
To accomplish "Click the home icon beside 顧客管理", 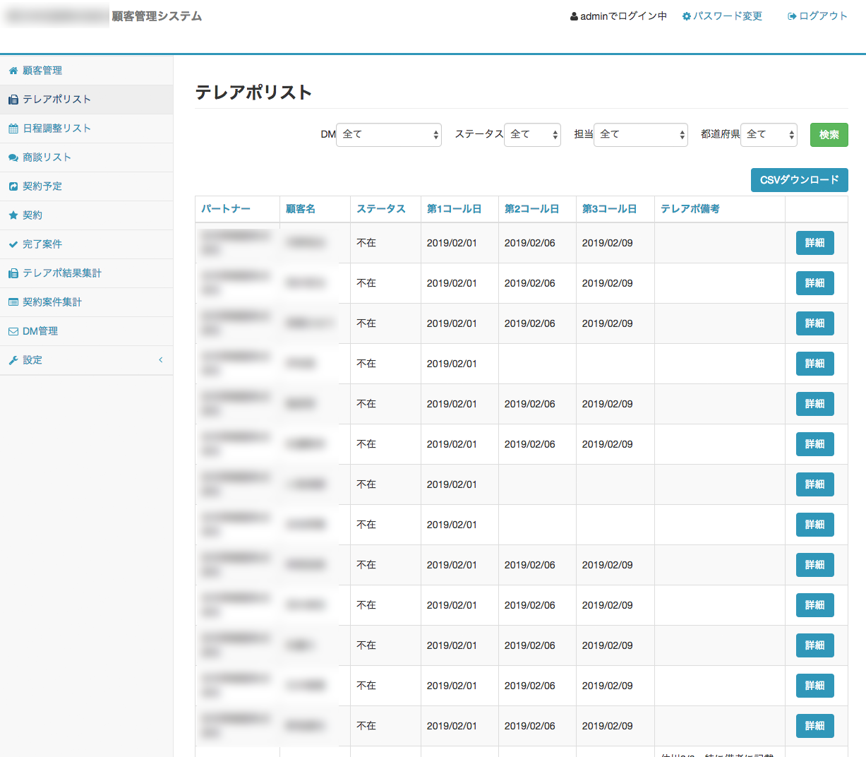I will (x=13, y=71).
